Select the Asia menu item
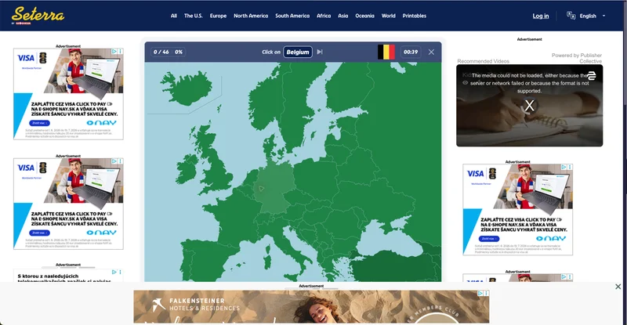 point(342,16)
